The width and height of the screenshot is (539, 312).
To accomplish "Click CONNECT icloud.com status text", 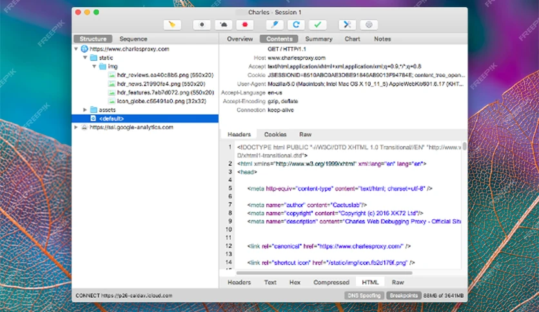I will click(124, 295).
